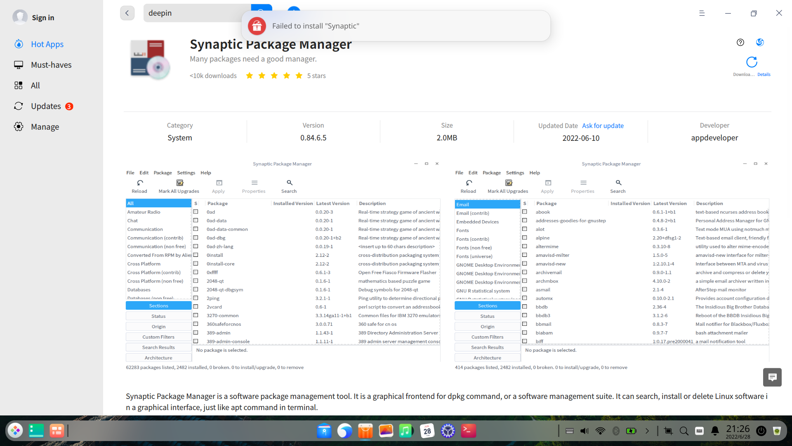Open the onscreen keyboard tray icon
This screenshot has width=792, height=446.
pyautogui.click(x=570, y=431)
